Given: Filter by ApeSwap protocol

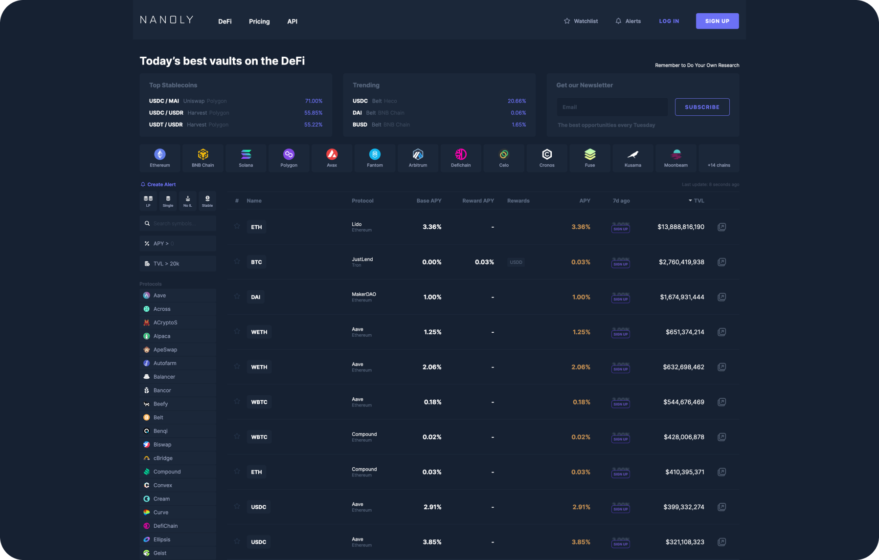Looking at the screenshot, I should click(x=178, y=350).
